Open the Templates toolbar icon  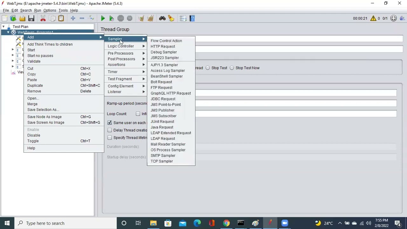click(13, 18)
